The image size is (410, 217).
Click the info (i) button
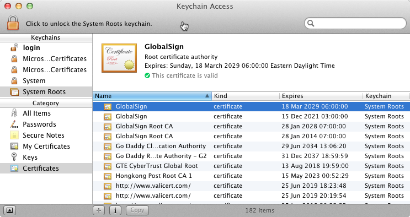(115, 210)
